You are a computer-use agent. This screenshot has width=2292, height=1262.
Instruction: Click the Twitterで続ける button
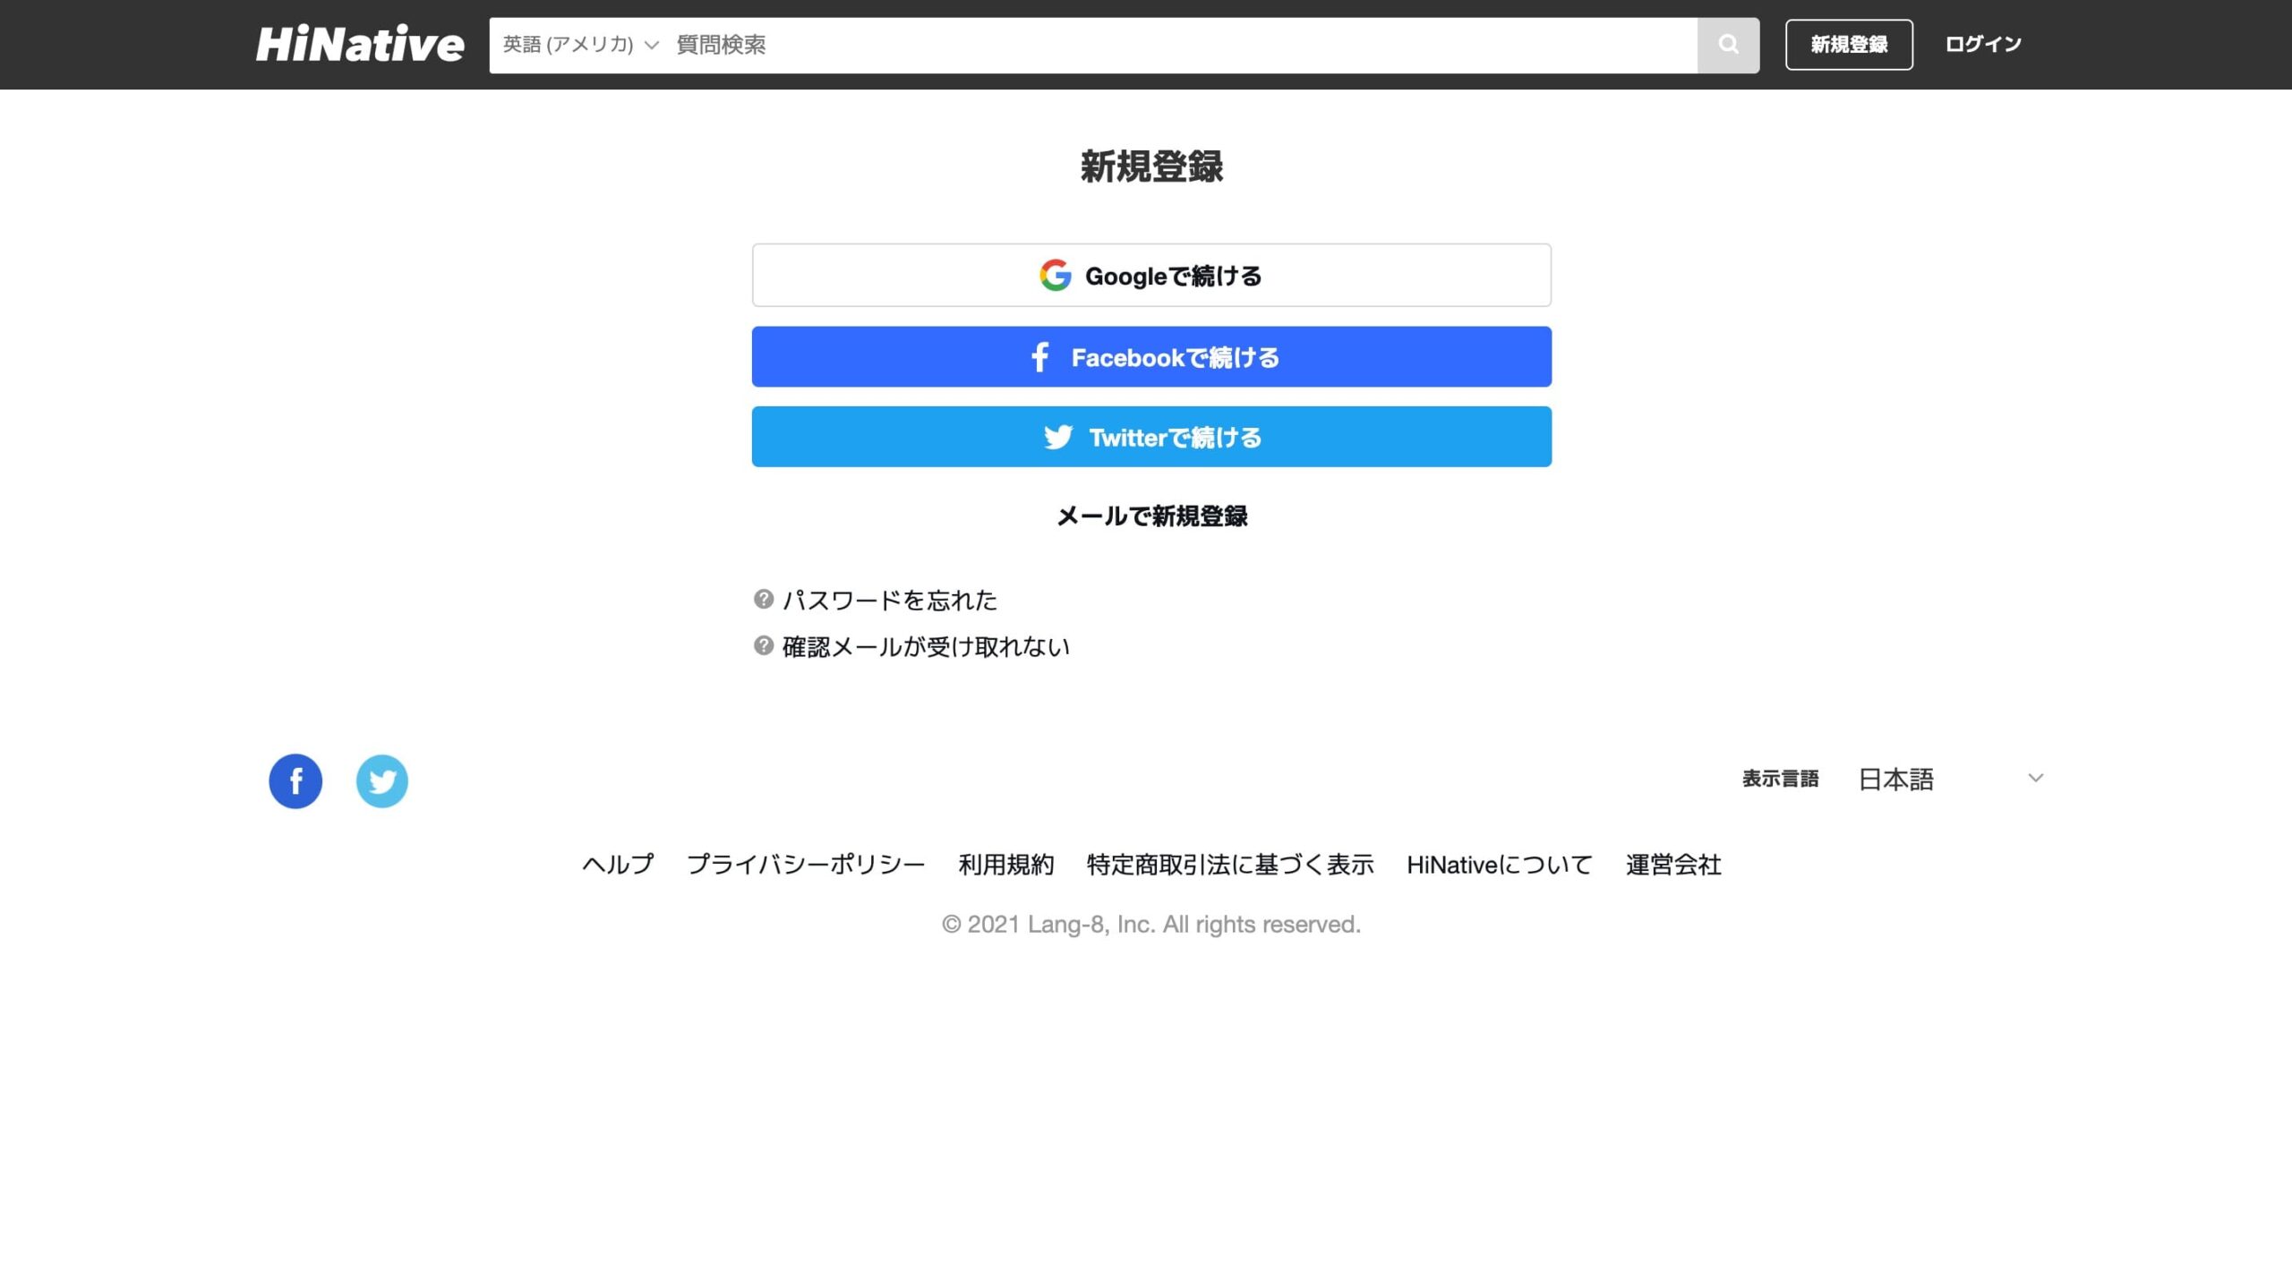tap(1151, 437)
